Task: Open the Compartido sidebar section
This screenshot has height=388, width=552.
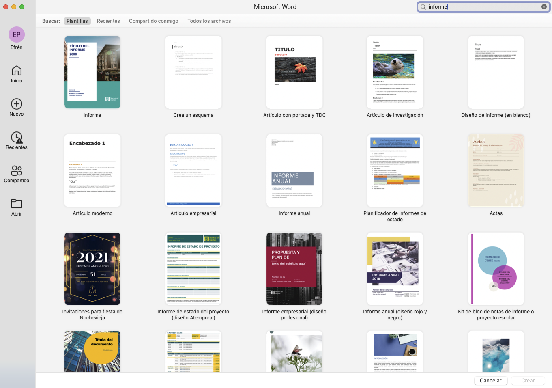Action: [16, 174]
